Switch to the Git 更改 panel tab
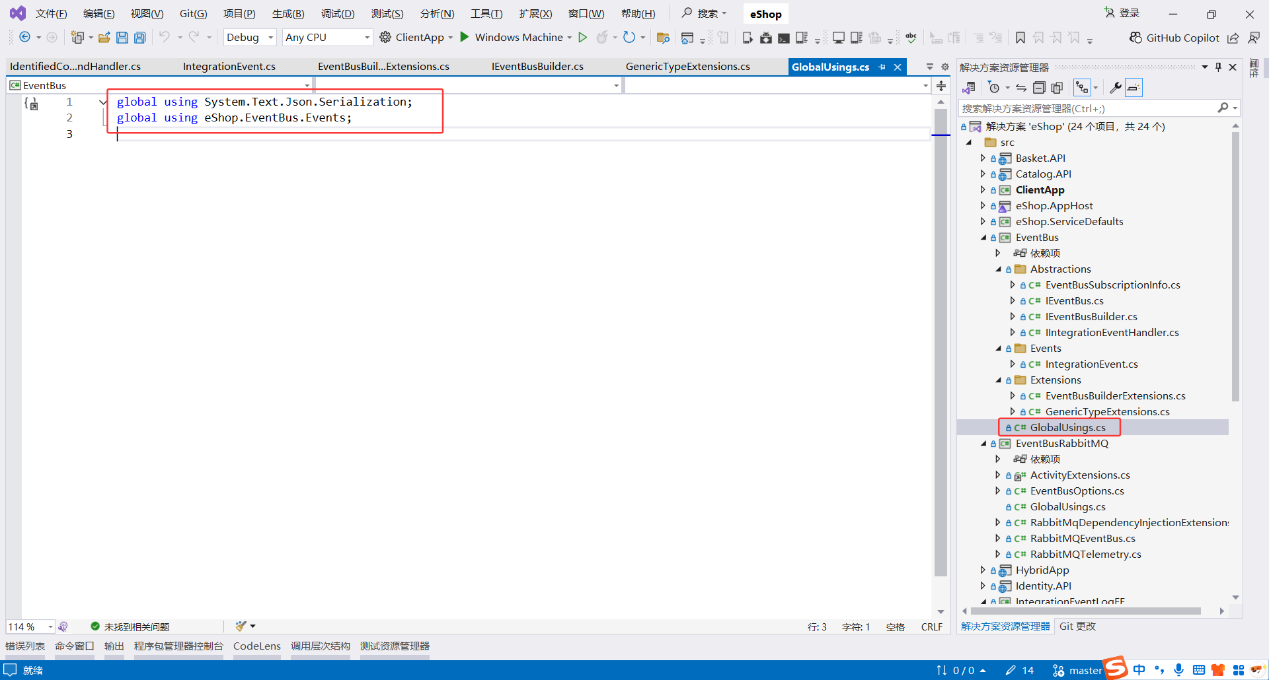 [1077, 627]
